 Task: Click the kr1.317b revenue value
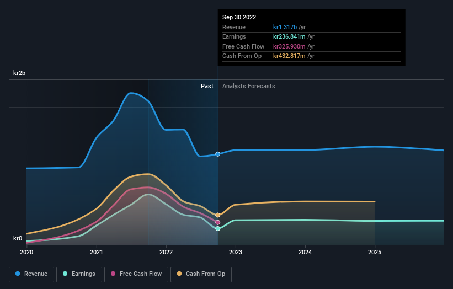coord(285,27)
